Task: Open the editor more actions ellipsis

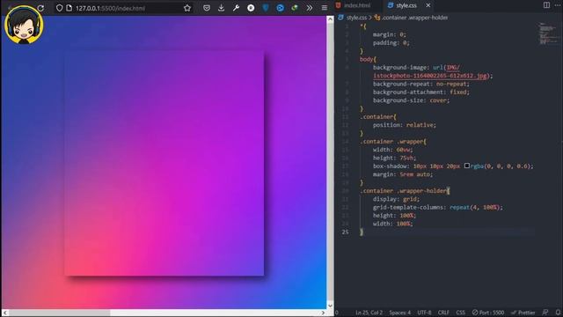Action: point(558,5)
